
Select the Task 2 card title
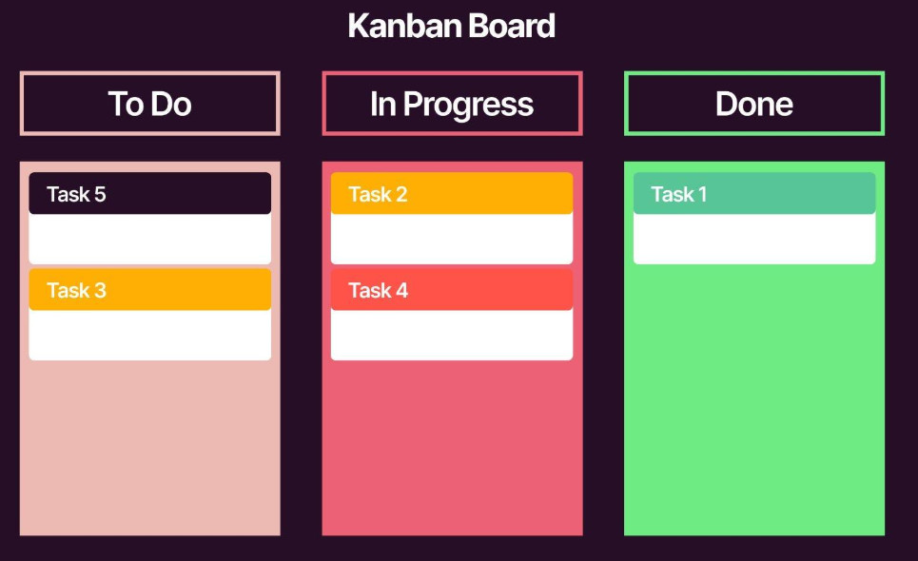378,194
